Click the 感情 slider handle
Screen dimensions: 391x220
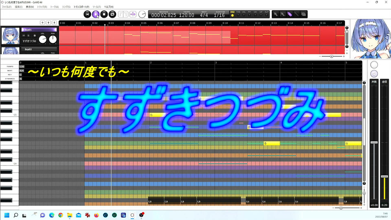[x=384, y=176]
